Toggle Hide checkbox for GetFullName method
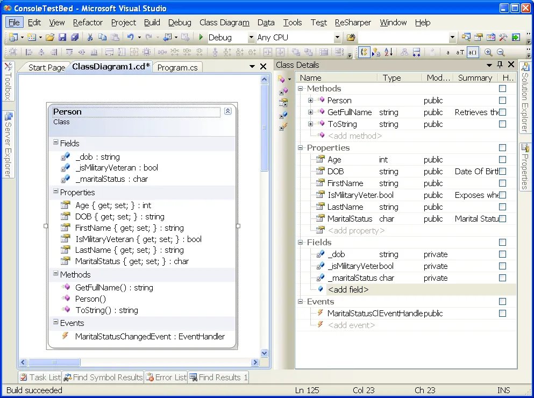The width and height of the screenshot is (534, 398). pos(502,112)
